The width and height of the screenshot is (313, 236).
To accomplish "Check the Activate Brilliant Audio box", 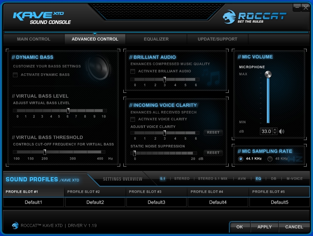I will point(133,71).
